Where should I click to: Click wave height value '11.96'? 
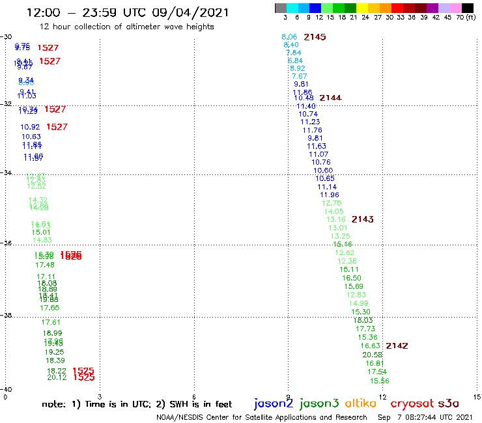pos(330,195)
